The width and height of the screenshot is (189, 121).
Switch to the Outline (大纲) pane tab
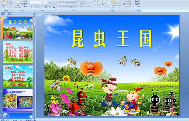pyautogui.click(x=9, y=14)
